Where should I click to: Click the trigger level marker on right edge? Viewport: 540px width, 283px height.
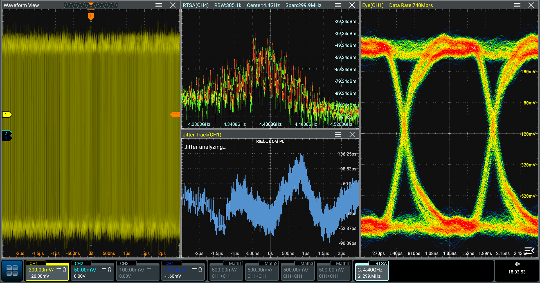coord(175,115)
